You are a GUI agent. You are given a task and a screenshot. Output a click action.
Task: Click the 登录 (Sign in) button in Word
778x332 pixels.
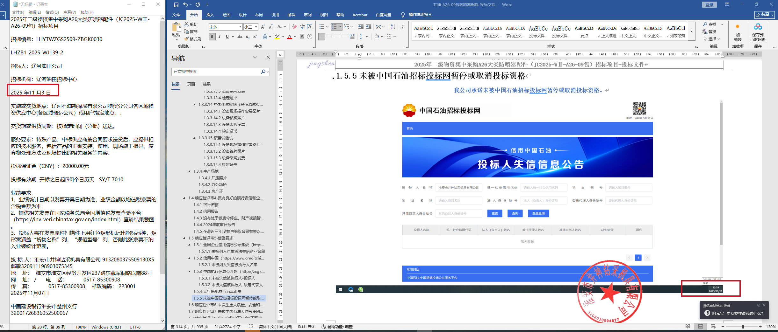pyautogui.click(x=710, y=5)
